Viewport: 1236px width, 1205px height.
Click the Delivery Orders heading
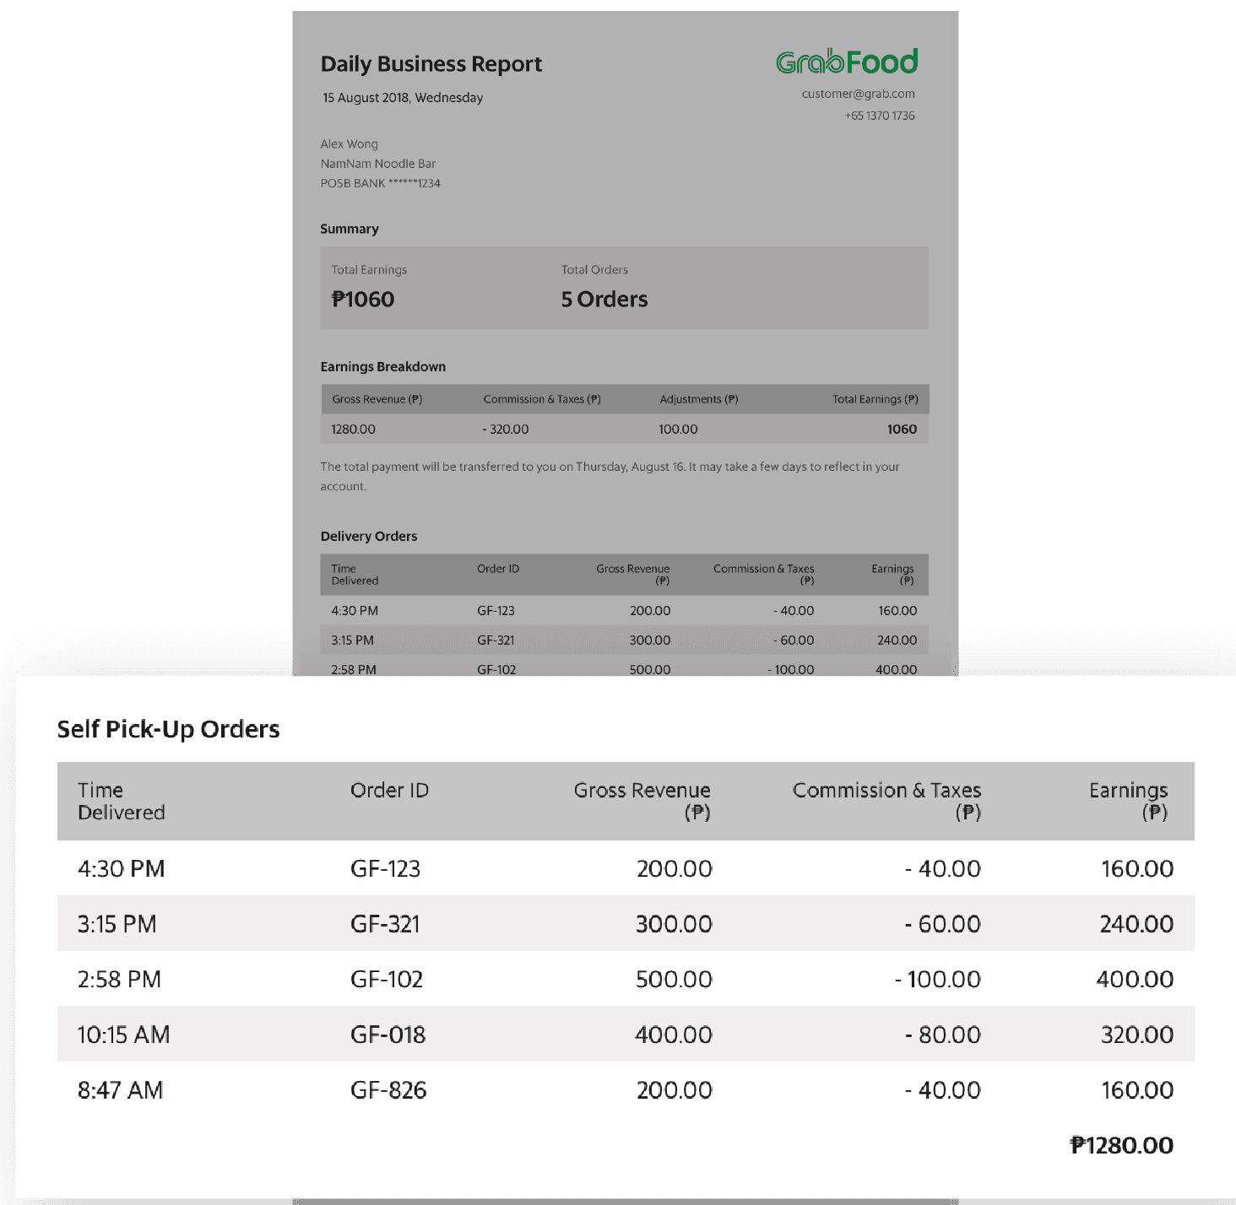[x=368, y=537]
